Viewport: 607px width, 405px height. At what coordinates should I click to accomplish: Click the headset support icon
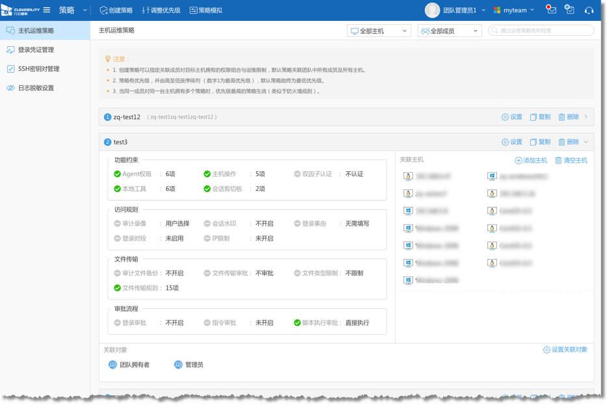[x=589, y=10]
